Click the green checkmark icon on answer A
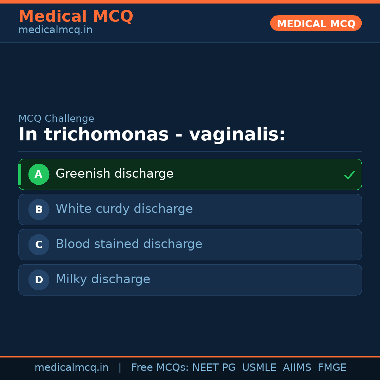Viewport: 380px width, 380px height. point(349,175)
